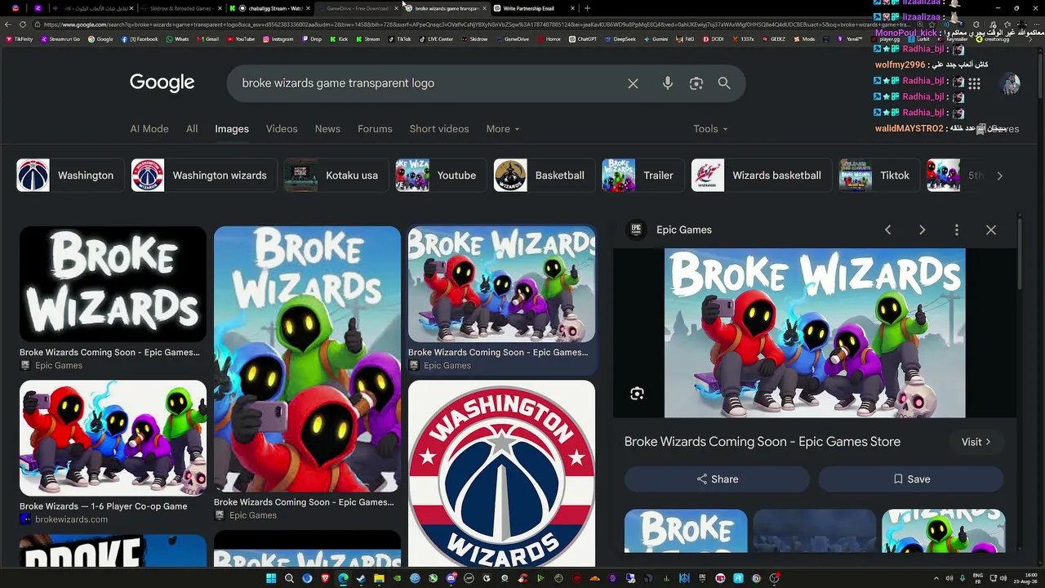
Task: Switch to the GameDrive Free Download tab
Action: pyautogui.click(x=358, y=8)
